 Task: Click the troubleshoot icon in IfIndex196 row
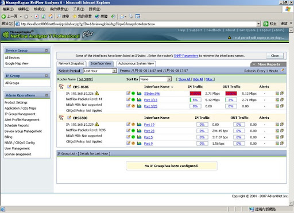277,93
